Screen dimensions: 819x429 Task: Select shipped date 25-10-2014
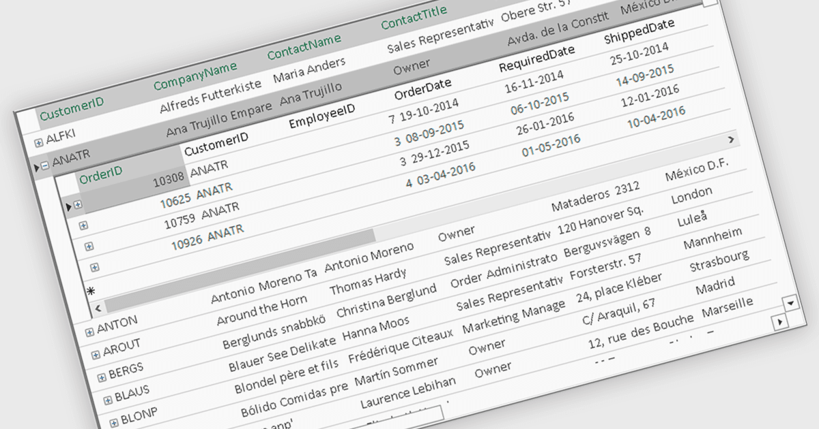pos(640,54)
